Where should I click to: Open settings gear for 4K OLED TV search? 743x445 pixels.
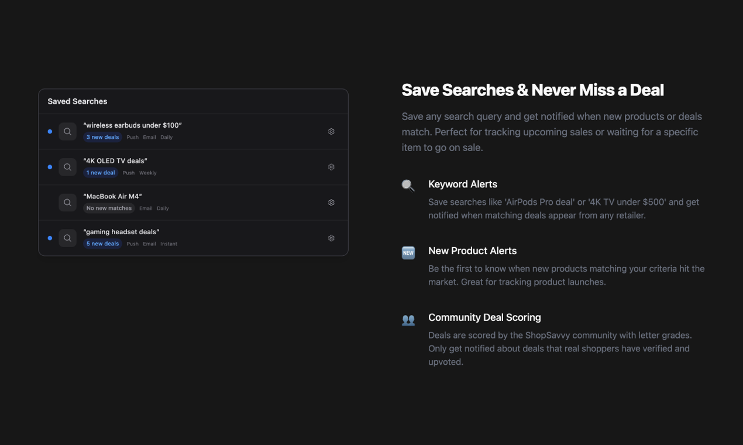(331, 167)
